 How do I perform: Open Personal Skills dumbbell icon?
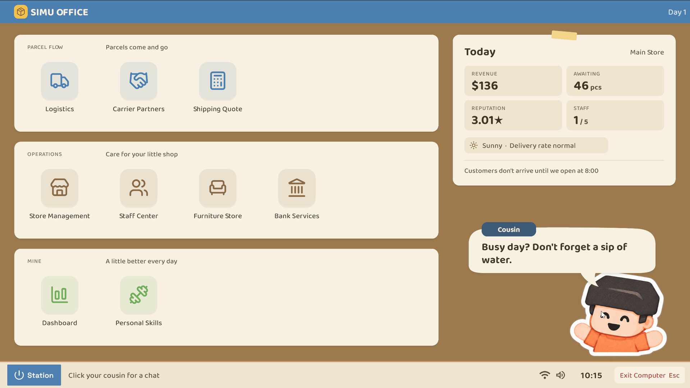139,295
